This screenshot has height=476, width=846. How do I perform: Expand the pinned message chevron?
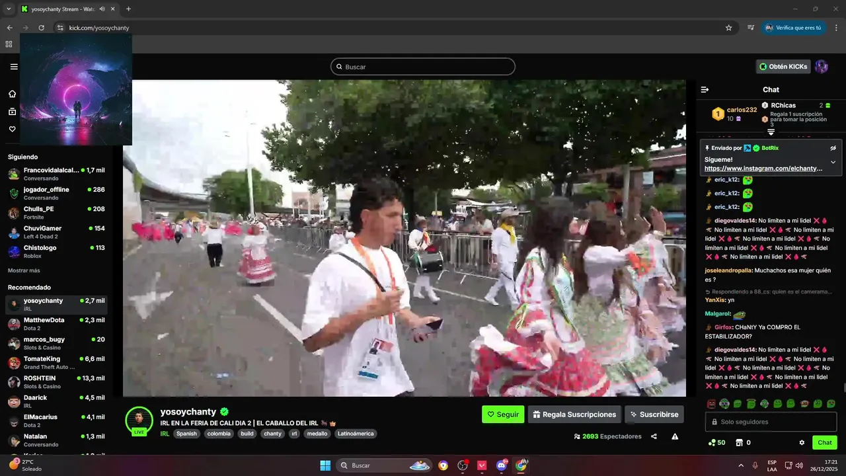(833, 162)
